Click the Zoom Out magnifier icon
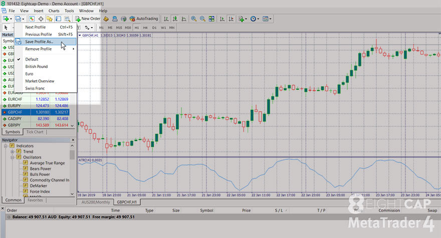 tap(202, 19)
